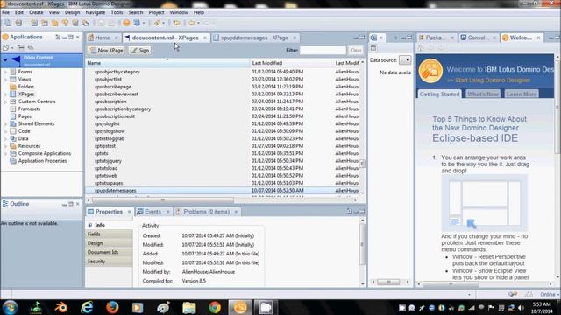Open Google Chrome from the taskbar
Screen dimensions: 561x315
point(215,307)
